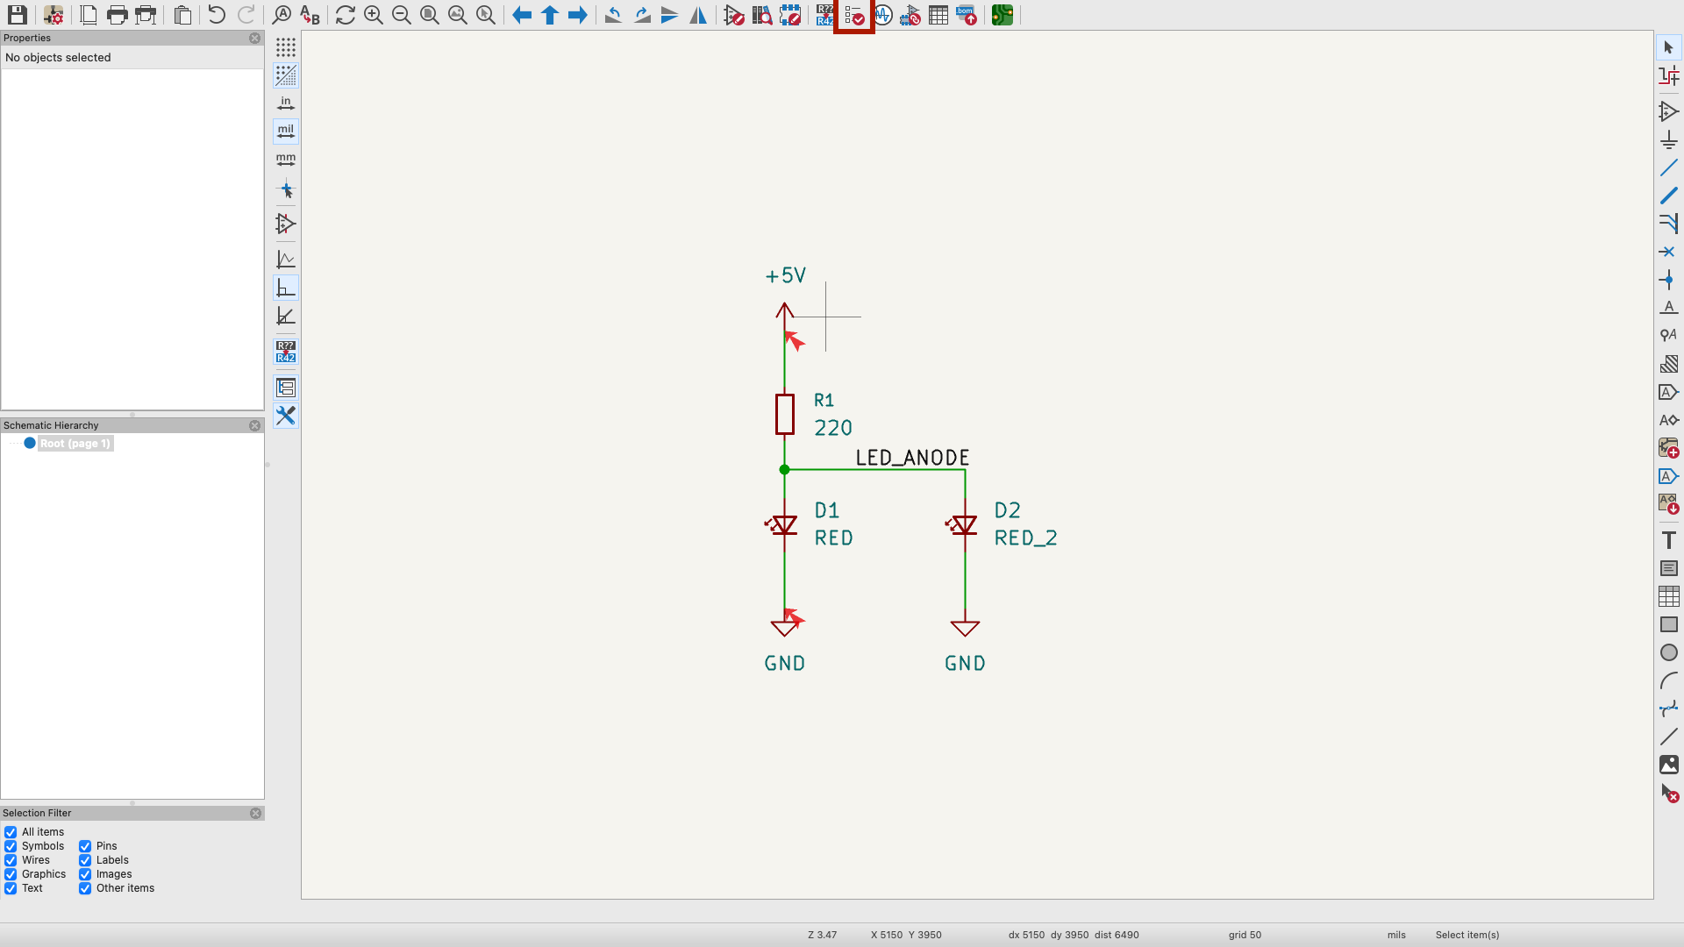Open the Find and Replace tool
Screen dimensions: 1684x947
(310, 15)
